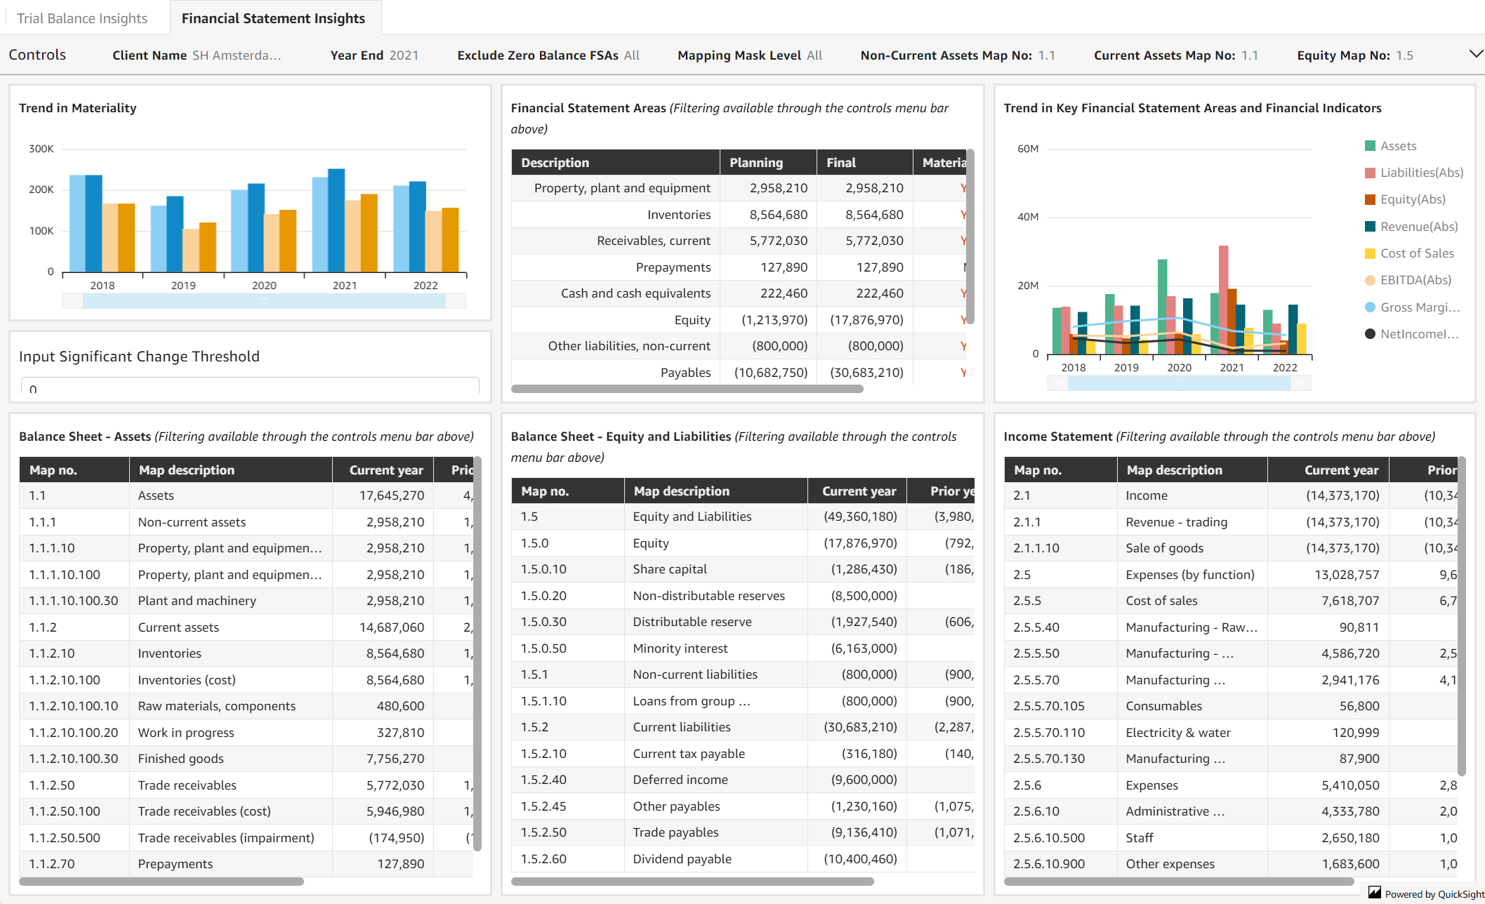Click the Gross Margin legend marker
The width and height of the screenshot is (1485, 904).
(x=1369, y=307)
